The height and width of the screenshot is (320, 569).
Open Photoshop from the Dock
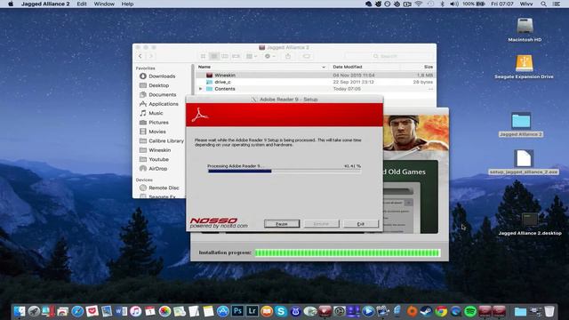click(x=237, y=311)
